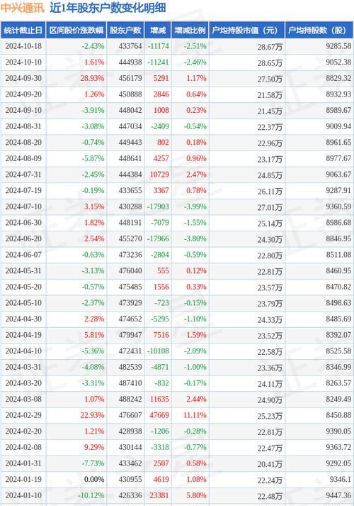Click the 股东户数 column header
The width and height of the screenshot is (354, 506).
[125, 31]
